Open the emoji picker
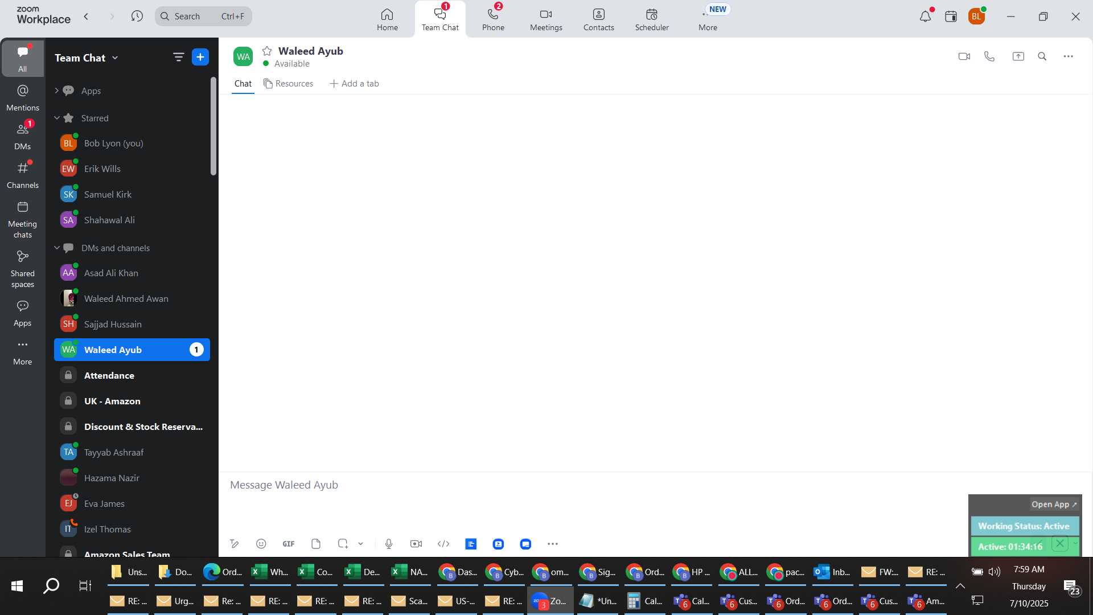Image resolution: width=1093 pixels, height=615 pixels. pos(261,544)
